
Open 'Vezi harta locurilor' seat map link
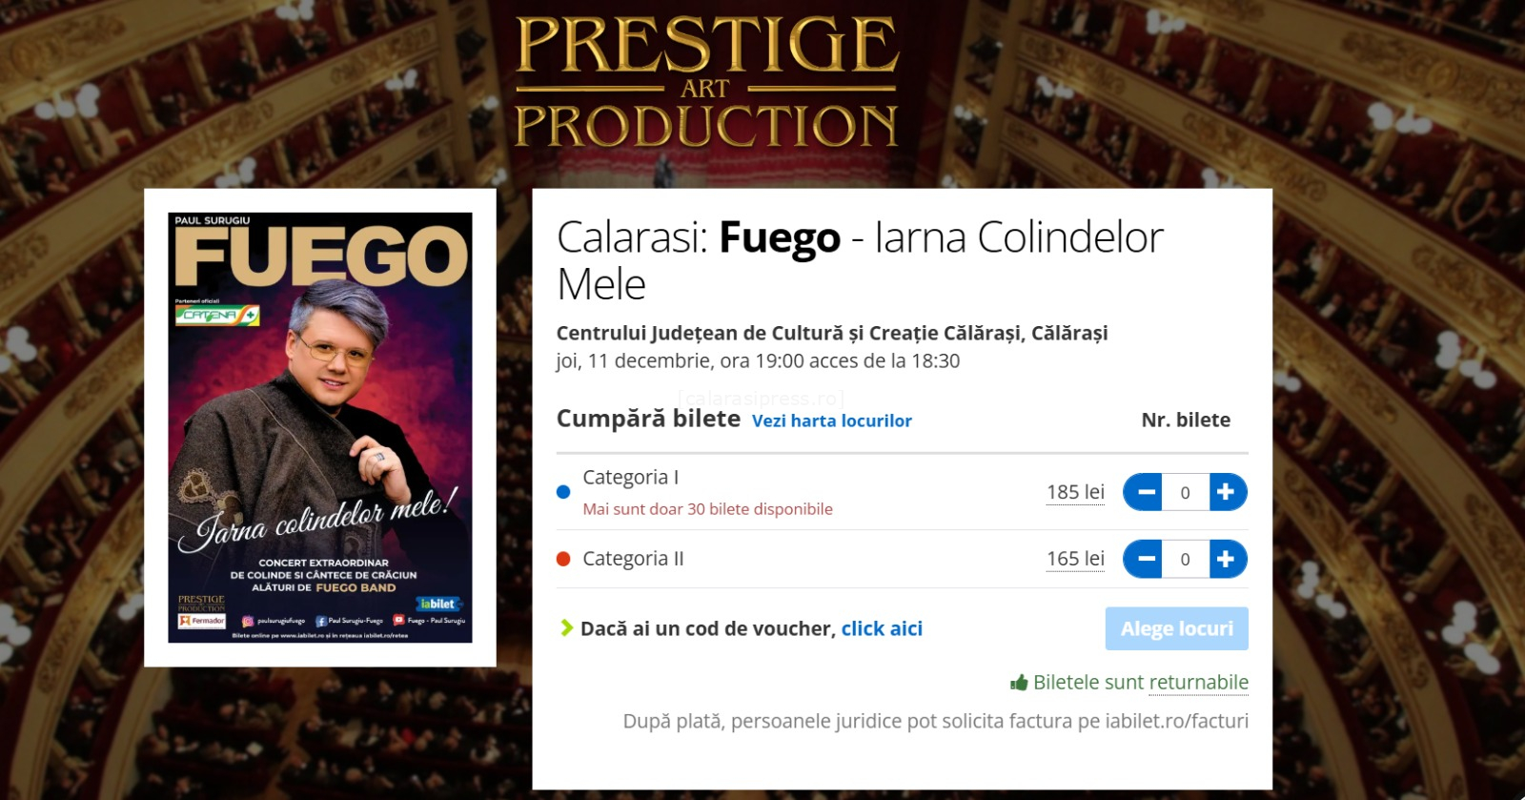click(x=832, y=421)
